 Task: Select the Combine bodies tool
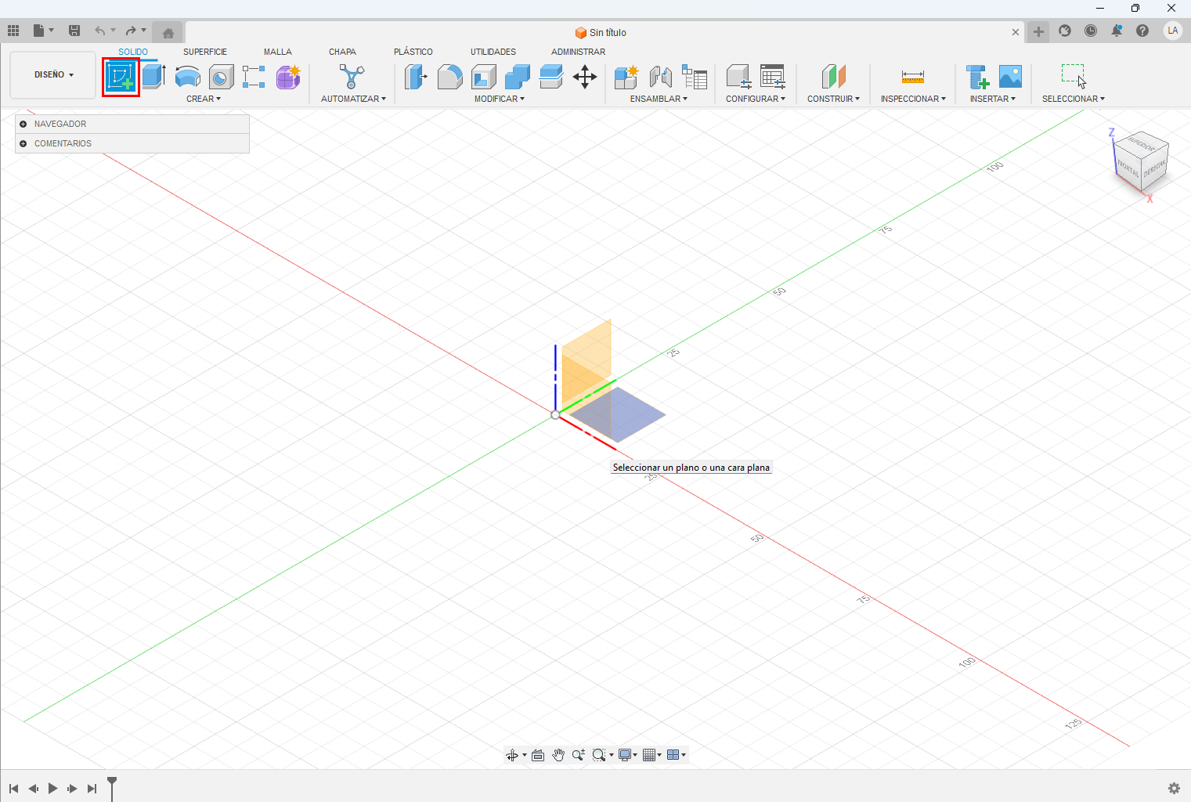tap(518, 77)
